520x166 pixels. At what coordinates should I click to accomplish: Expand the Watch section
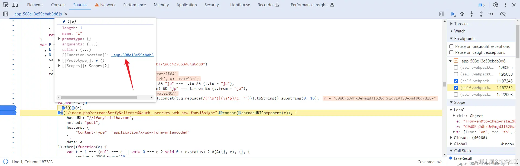tap(451, 31)
